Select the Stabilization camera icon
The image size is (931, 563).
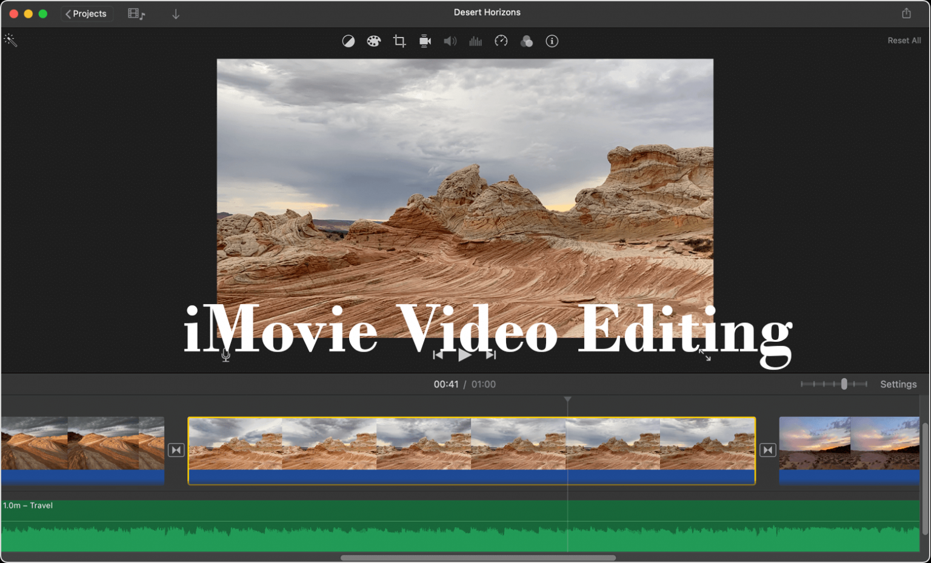(x=424, y=41)
